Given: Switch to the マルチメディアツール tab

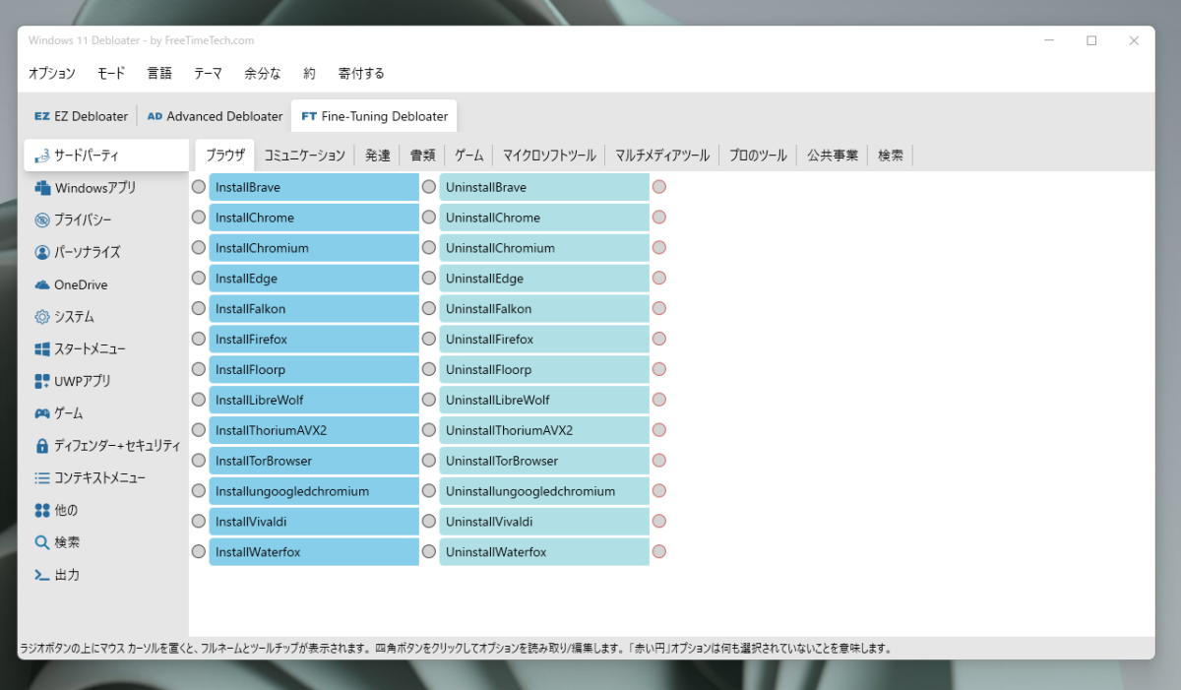Looking at the screenshot, I should (662, 156).
